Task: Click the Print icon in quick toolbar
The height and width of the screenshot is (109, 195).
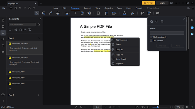Action: pos(16,8)
